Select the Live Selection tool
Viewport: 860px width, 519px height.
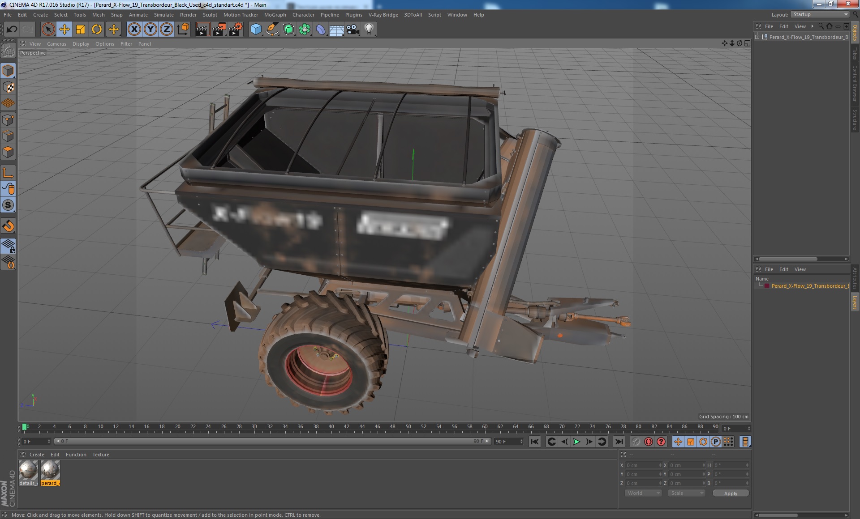[48, 30]
